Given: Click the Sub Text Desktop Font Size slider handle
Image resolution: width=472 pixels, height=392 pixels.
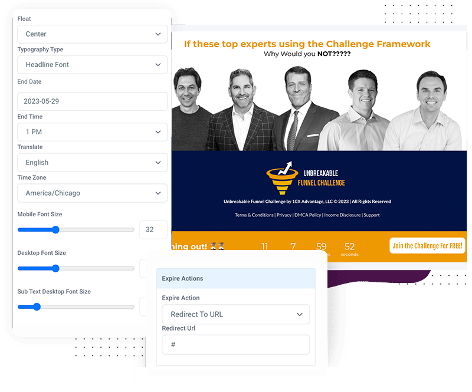Looking at the screenshot, I should (x=37, y=307).
